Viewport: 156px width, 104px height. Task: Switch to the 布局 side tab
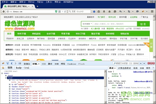(x=135, y=68)
